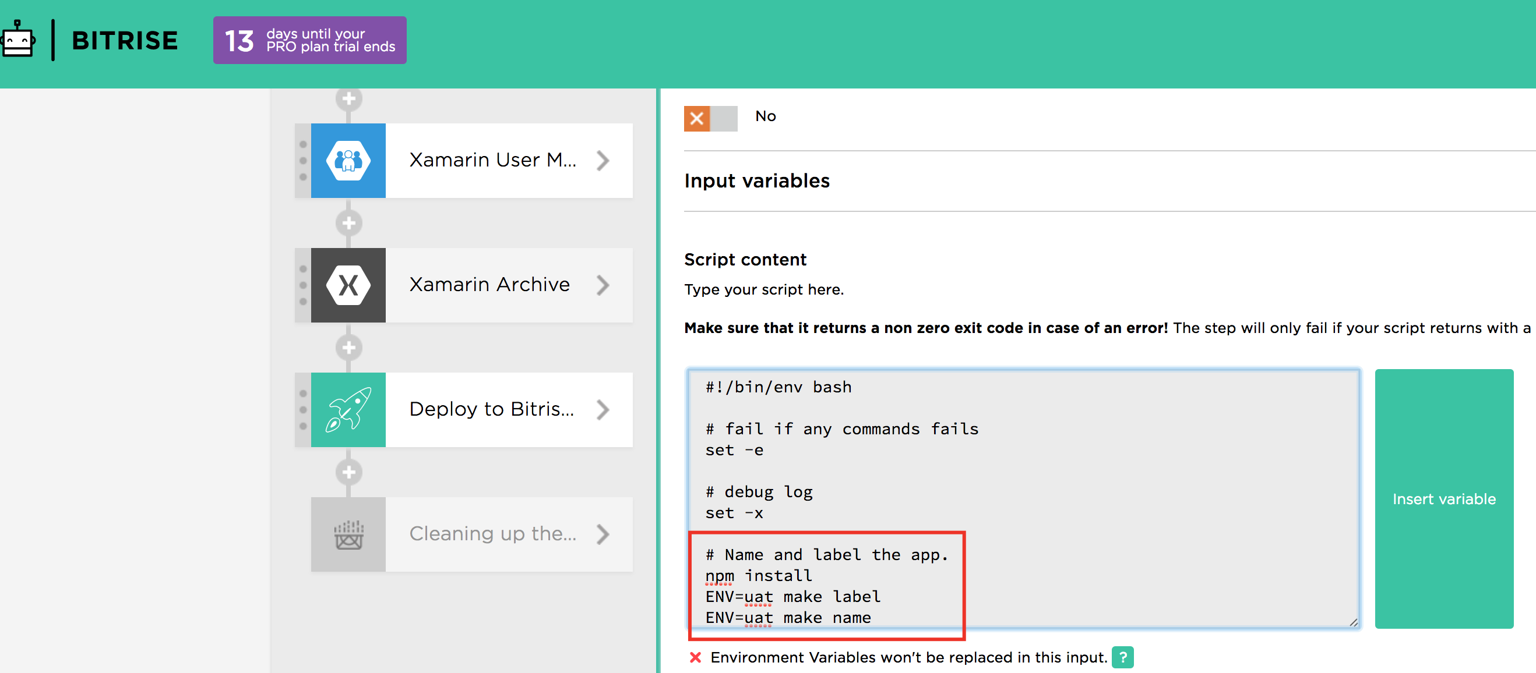Screen dimensions: 1536x673
Task: Click the Xamarin User M... step title
Action: (x=492, y=160)
